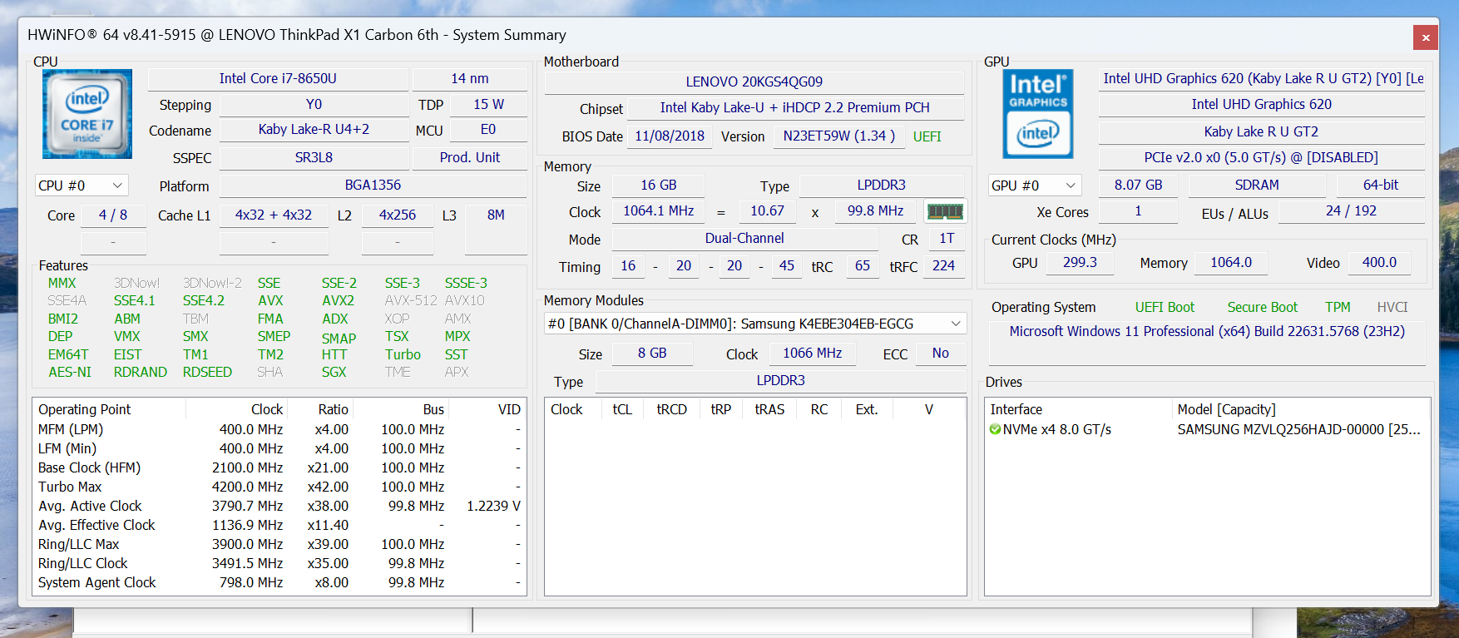Click the Interface column header in Drives

(1078, 409)
